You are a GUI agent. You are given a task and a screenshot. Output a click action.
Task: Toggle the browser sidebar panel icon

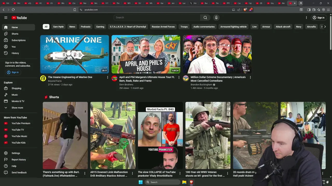(309, 10)
